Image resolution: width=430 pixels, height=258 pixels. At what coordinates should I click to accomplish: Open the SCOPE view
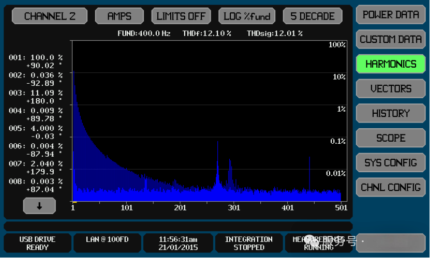(391, 138)
